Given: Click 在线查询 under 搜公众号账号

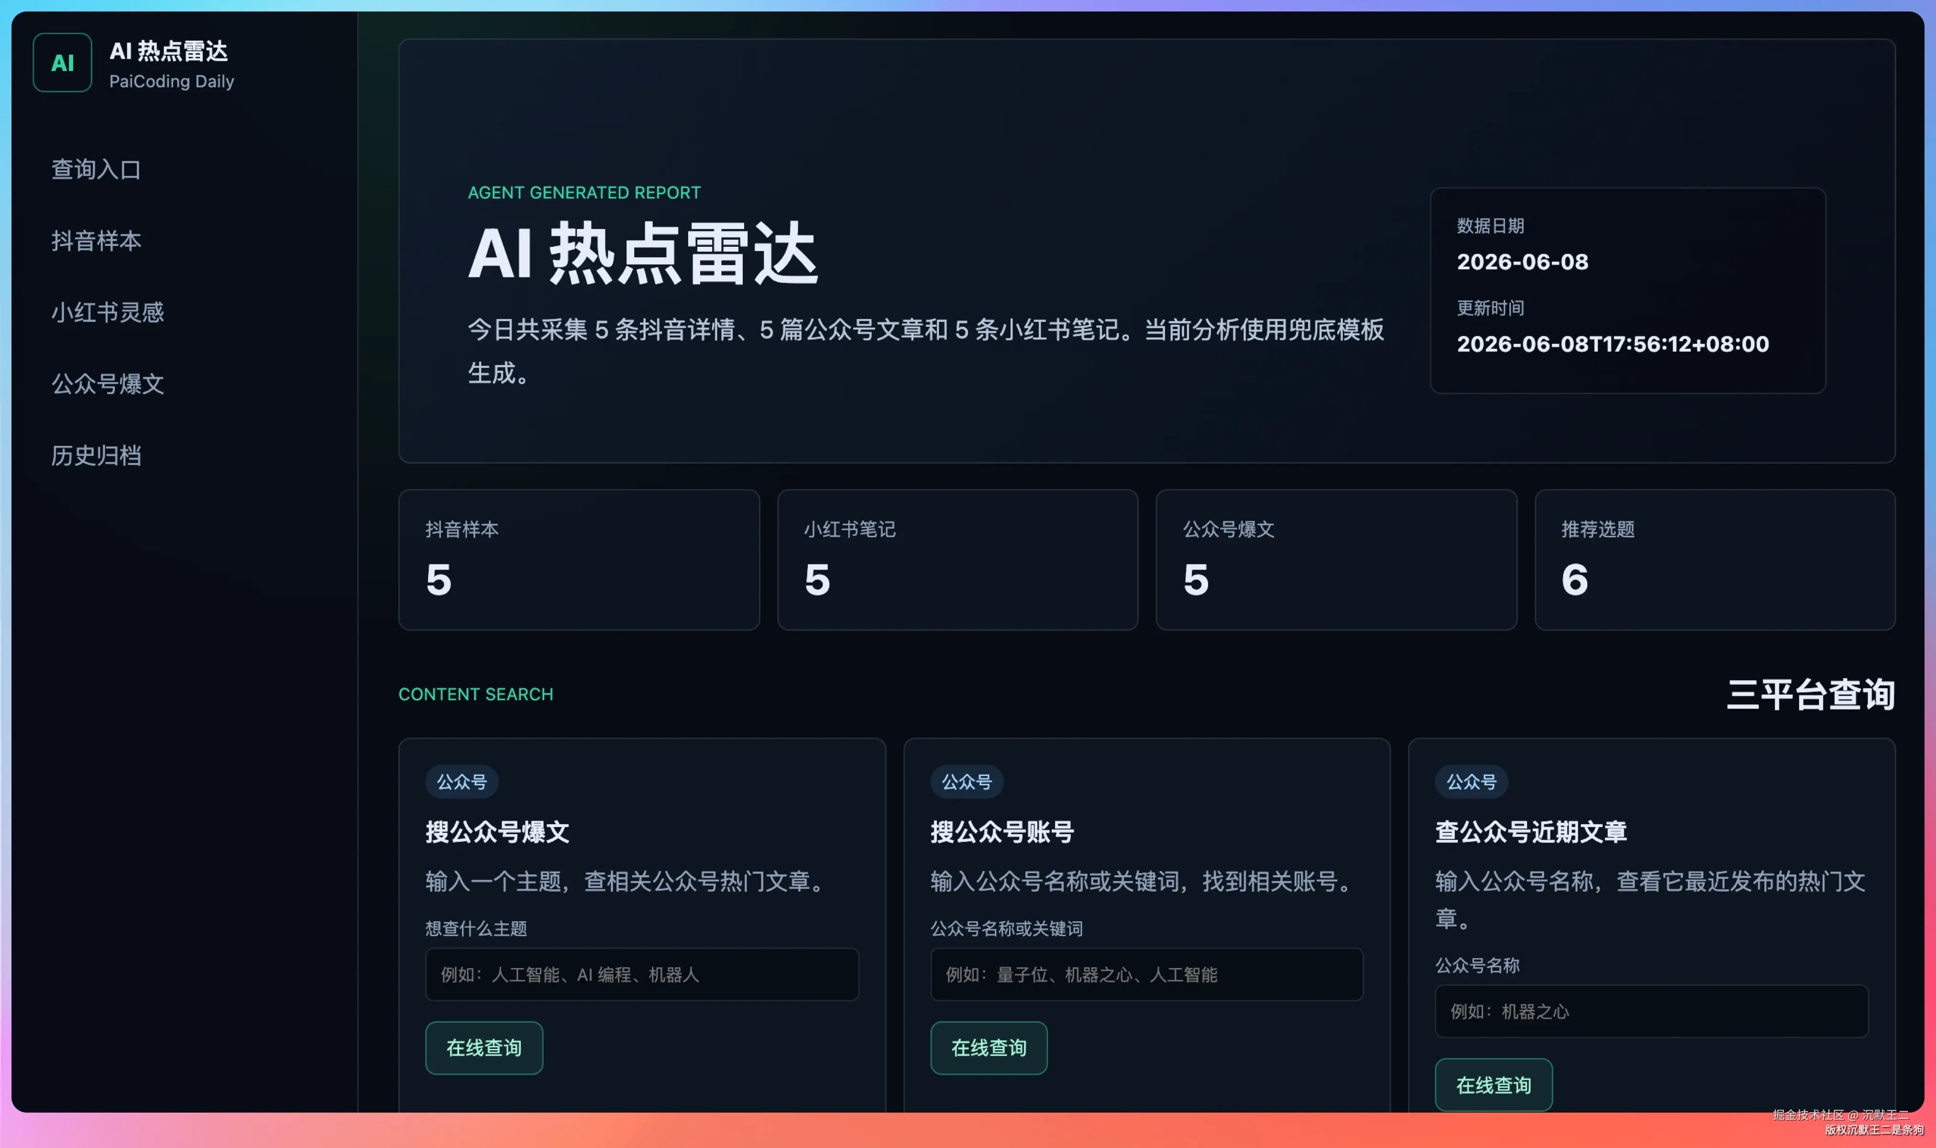Looking at the screenshot, I should (x=989, y=1048).
